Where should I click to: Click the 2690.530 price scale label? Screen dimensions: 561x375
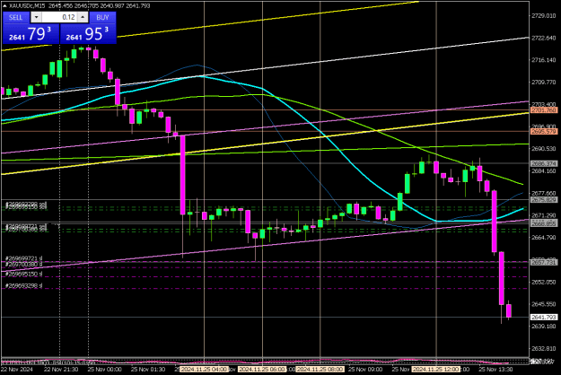543,149
